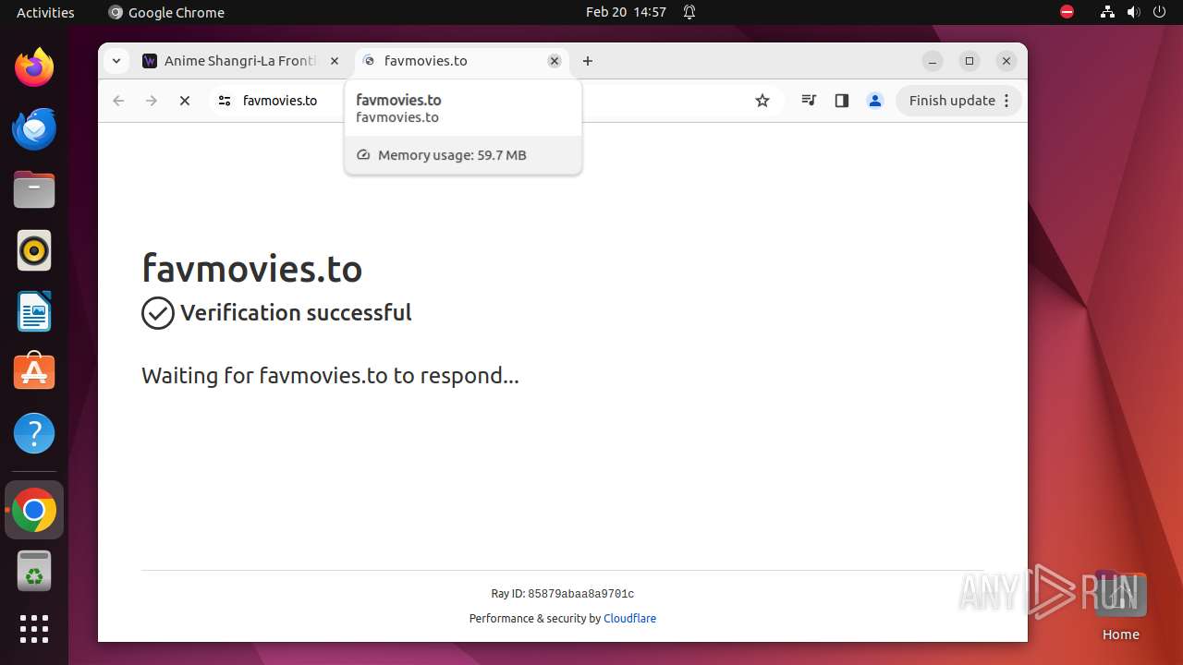Bookmark this tab with the star
The height and width of the screenshot is (665, 1183).
tap(762, 101)
